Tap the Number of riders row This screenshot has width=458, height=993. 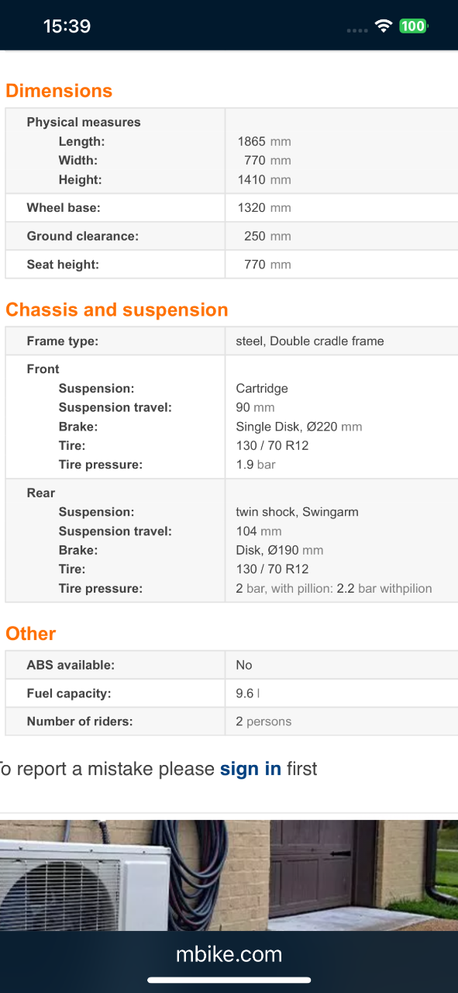point(232,721)
